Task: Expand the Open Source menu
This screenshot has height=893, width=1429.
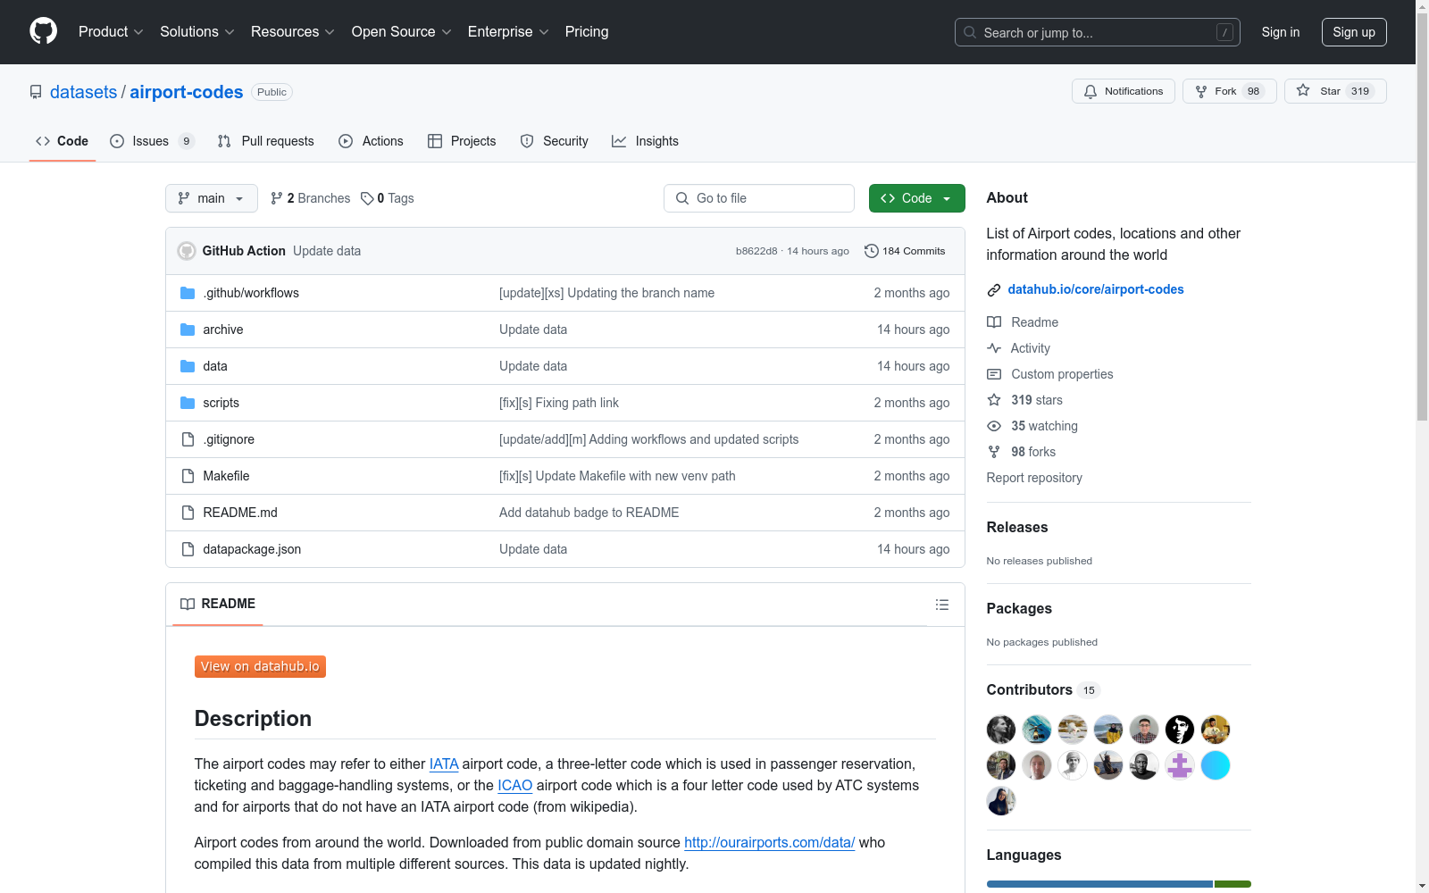Action: 402,31
